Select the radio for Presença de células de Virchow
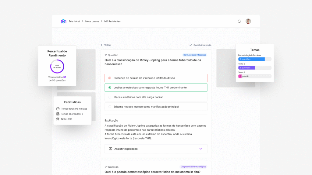Viewport: 312px width, 175px height. click(110, 78)
